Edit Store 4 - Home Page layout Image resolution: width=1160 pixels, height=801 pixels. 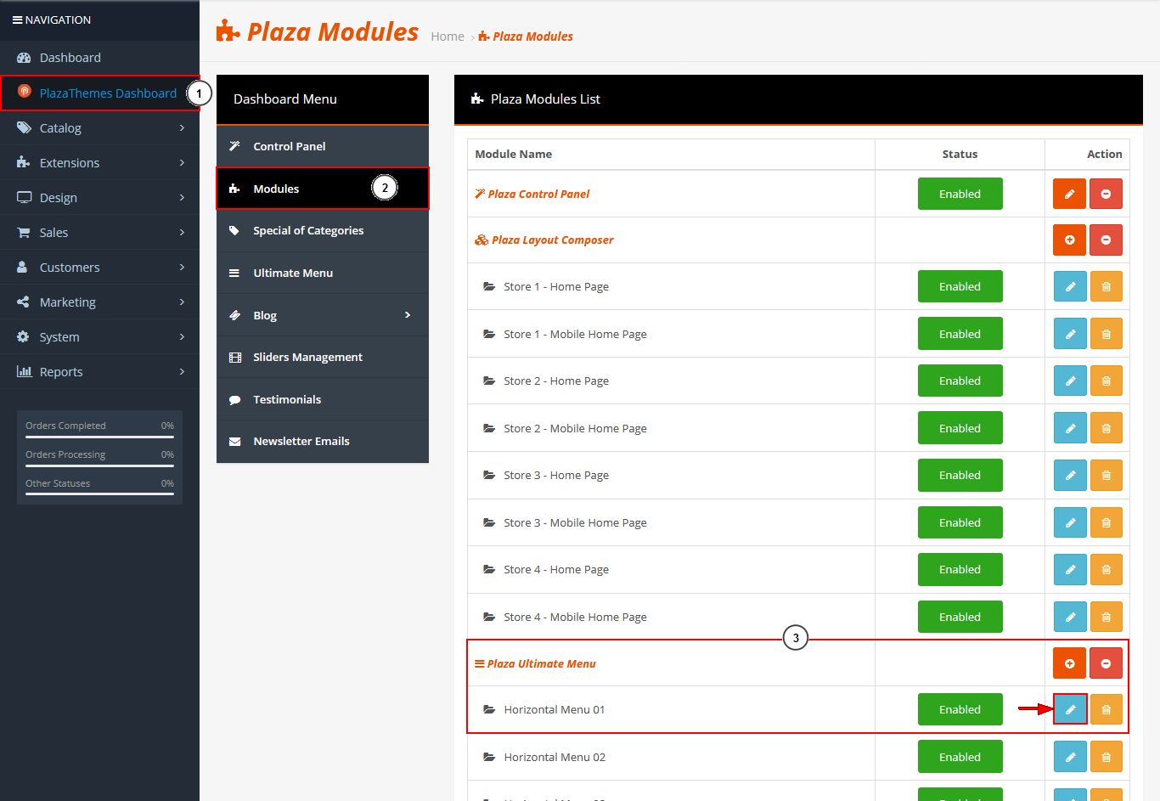pyautogui.click(x=1070, y=569)
